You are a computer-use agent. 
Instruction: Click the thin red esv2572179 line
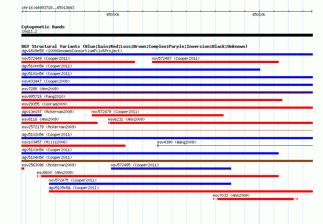pyautogui.click(x=167, y=130)
